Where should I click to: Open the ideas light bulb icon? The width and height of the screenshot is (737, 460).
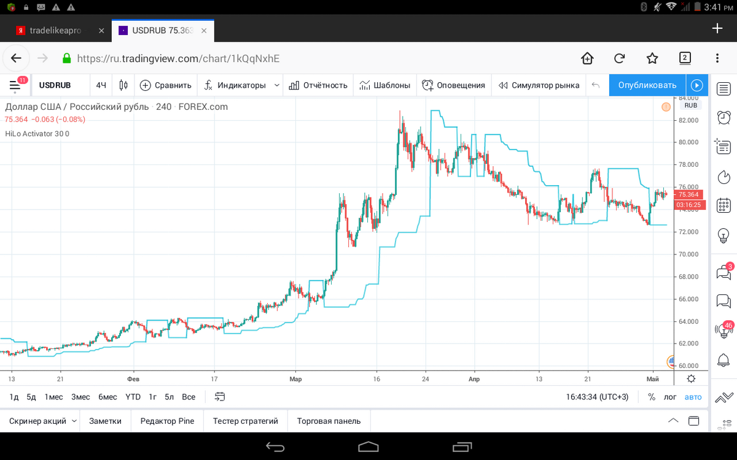(x=723, y=235)
